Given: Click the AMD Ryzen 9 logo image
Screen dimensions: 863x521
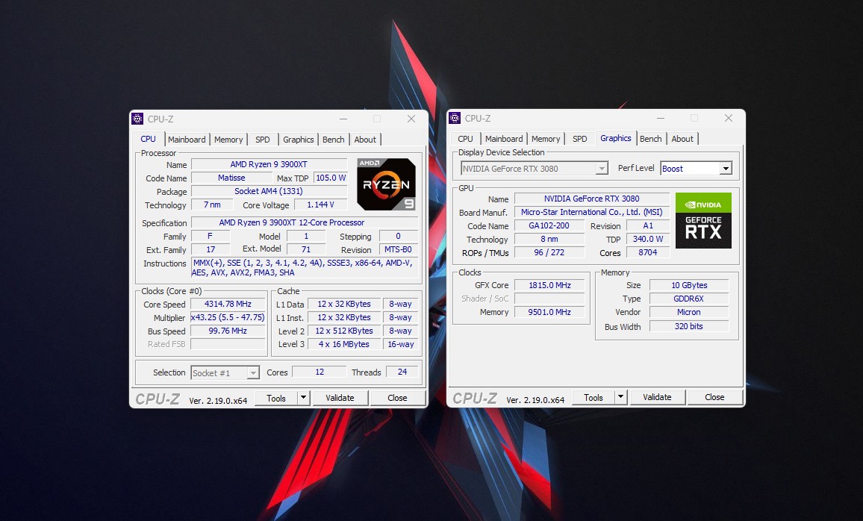Looking at the screenshot, I should point(387,184).
